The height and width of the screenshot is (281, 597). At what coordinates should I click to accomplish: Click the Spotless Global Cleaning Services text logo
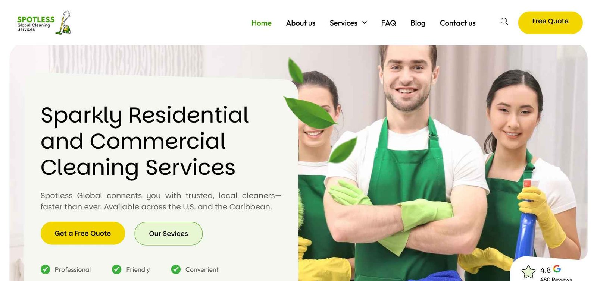pos(35,23)
